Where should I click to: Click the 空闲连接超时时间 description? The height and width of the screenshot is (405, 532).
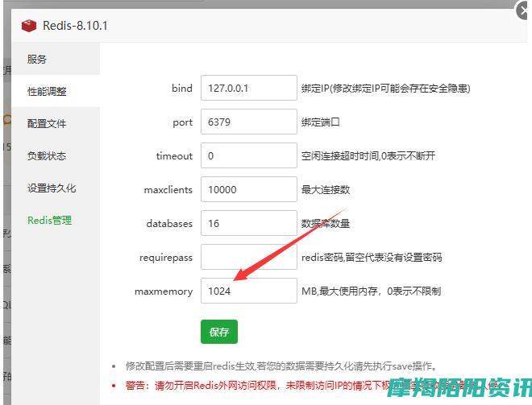(x=368, y=156)
